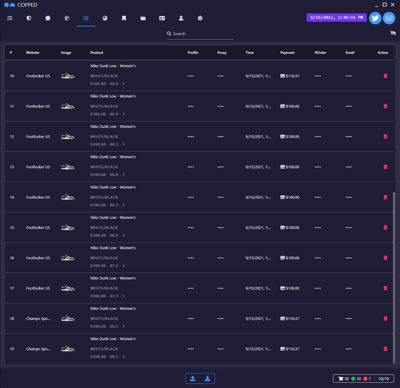Delete order row 11 with trash icon

tap(385, 106)
